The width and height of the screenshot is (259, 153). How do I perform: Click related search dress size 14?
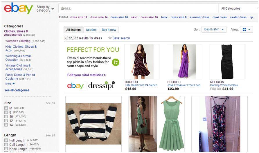[99, 17]
